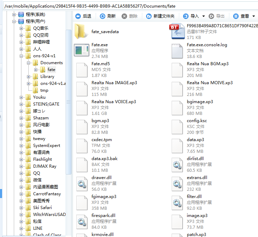Screen dimensions: 258x237
Task: Select the LINE folder in tree
Action: click(x=34, y=228)
